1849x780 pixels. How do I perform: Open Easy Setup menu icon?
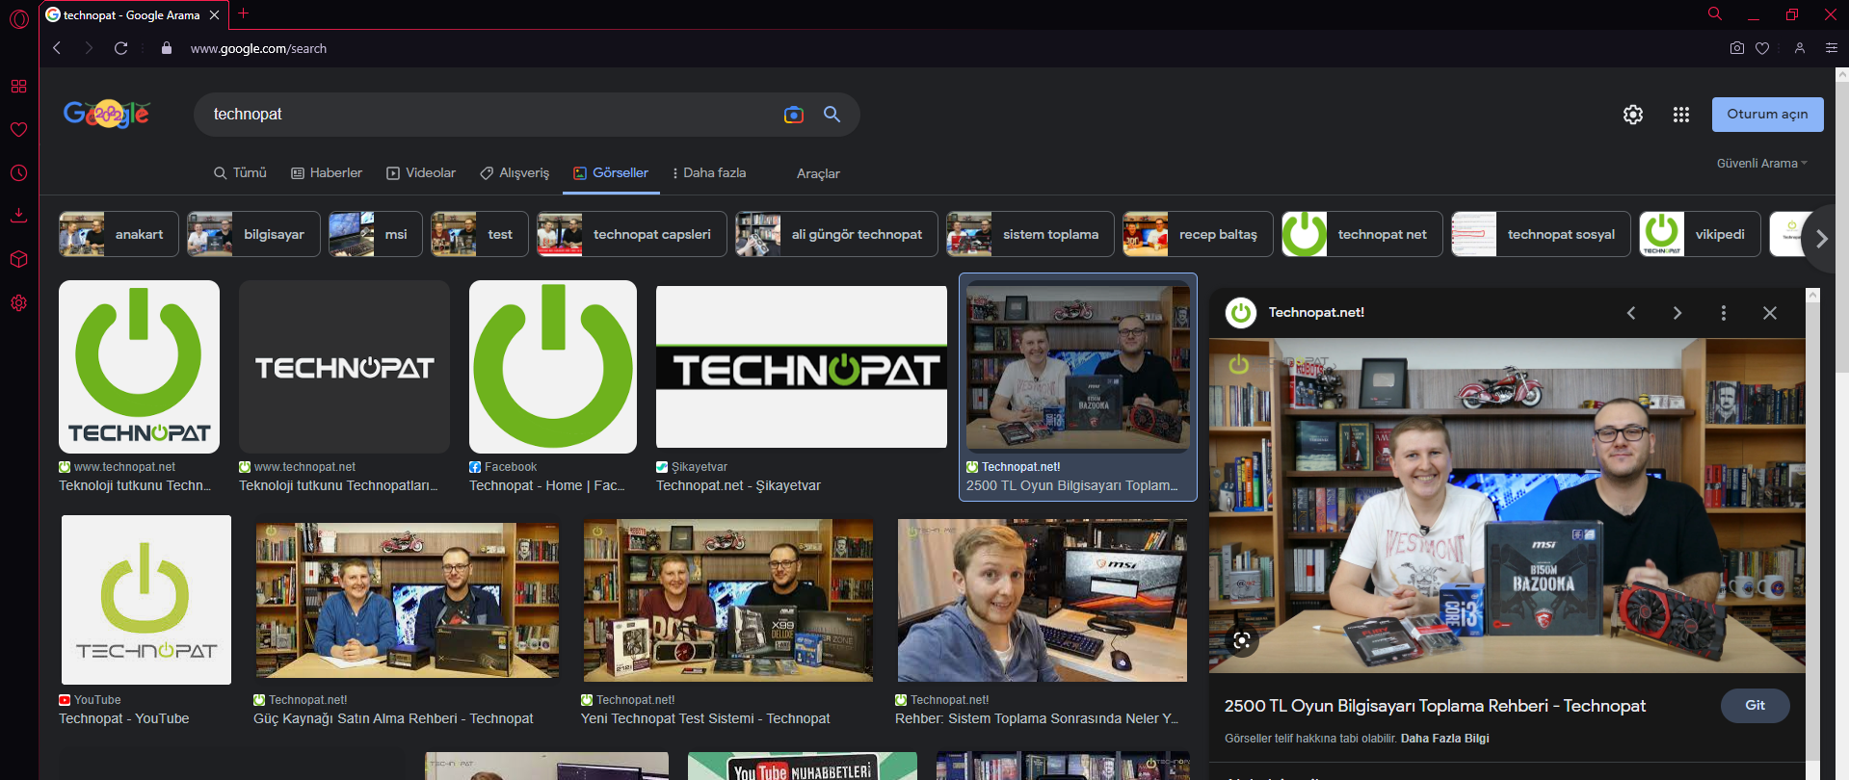(1832, 48)
